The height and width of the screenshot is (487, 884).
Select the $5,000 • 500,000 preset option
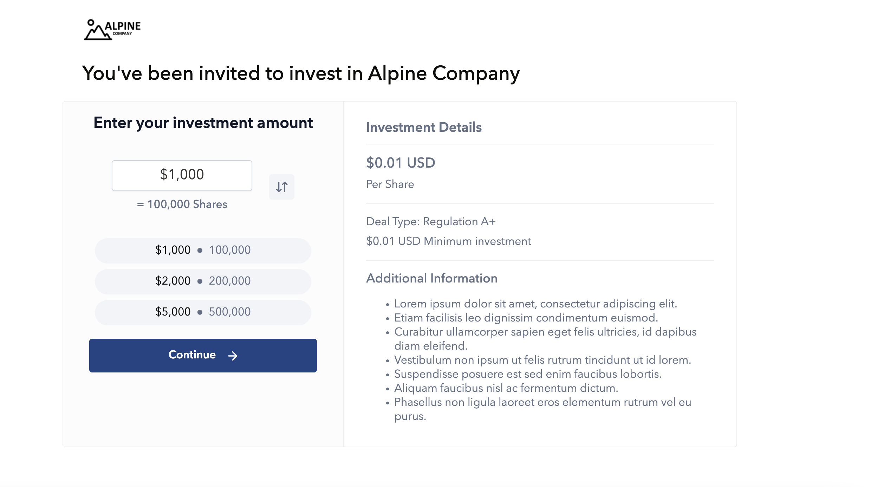tap(203, 312)
